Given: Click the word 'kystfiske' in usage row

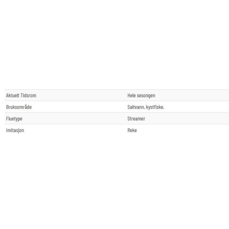Looking at the screenshot, I should tap(155, 107).
